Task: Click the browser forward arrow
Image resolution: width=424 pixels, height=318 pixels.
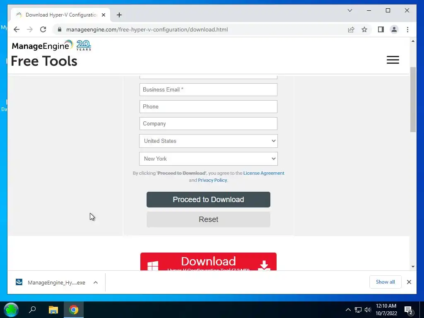Action: tap(30, 29)
